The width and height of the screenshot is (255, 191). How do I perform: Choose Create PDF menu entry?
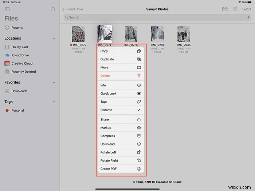point(121,168)
